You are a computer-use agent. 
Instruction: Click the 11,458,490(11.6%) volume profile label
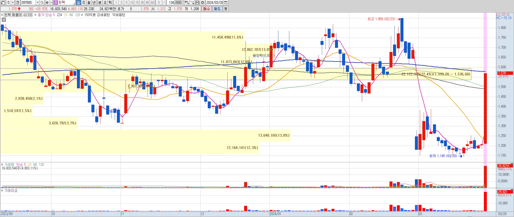click(x=227, y=37)
